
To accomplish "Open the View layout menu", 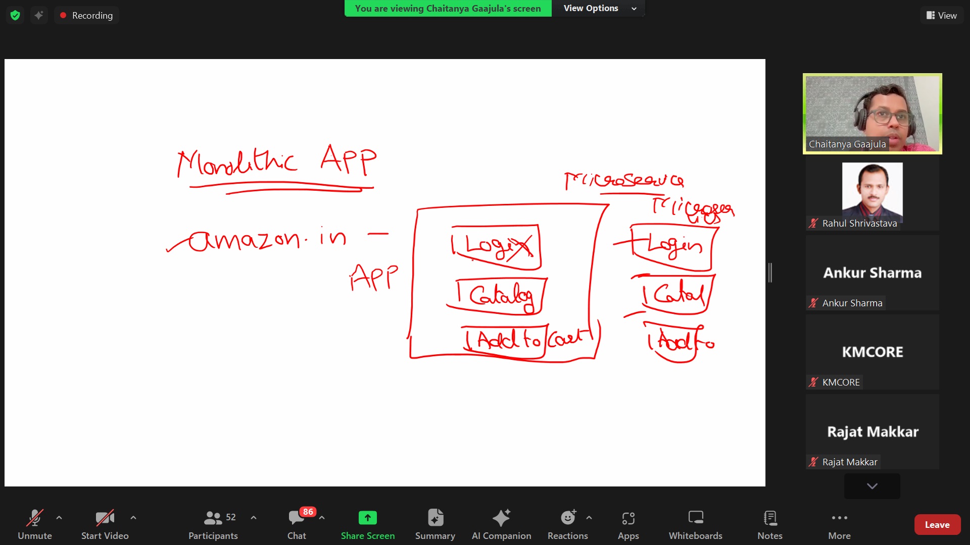I will pos(941,15).
